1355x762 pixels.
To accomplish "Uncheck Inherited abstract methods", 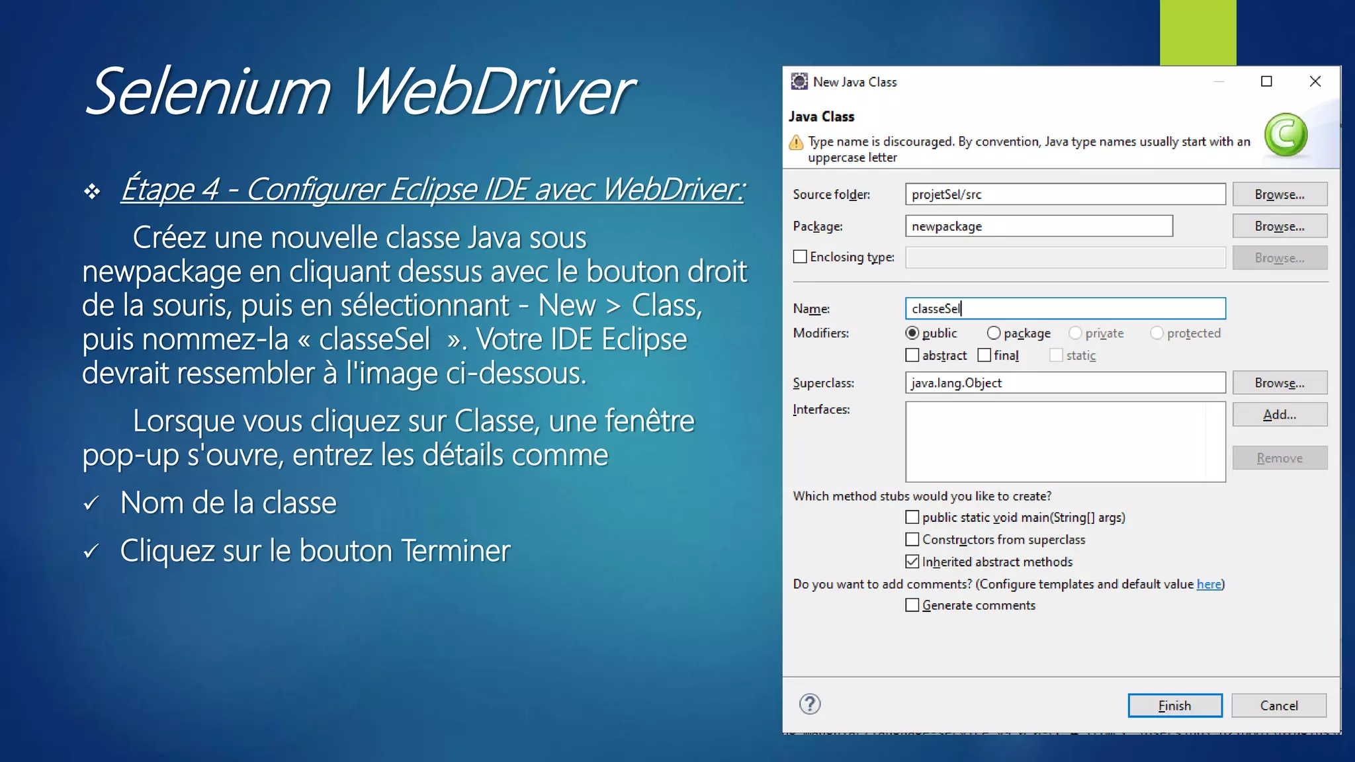I will click(x=912, y=562).
